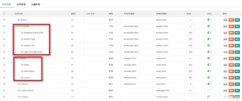242x101 pixels.
Task: Enable the status switch for Leave Words
Action: pos(209,90)
